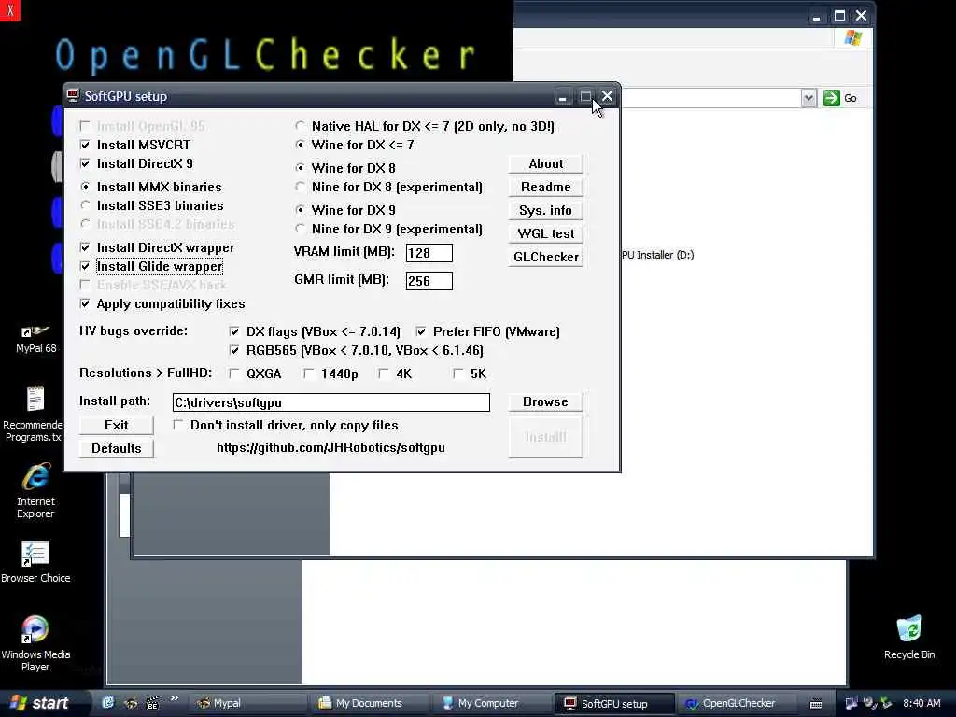
Task: Switch to SoftGPU setup taskbar button
Action: (614, 704)
